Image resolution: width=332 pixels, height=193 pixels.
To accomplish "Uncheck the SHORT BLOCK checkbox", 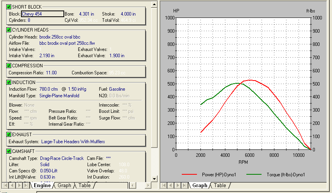I will (x=9, y=7).
